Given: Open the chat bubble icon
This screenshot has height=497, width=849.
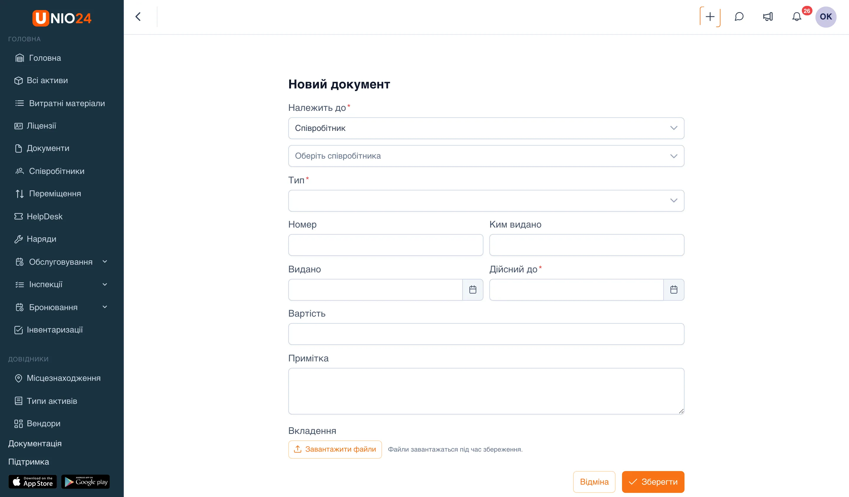Looking at the screenshot, I should [739, 17].
